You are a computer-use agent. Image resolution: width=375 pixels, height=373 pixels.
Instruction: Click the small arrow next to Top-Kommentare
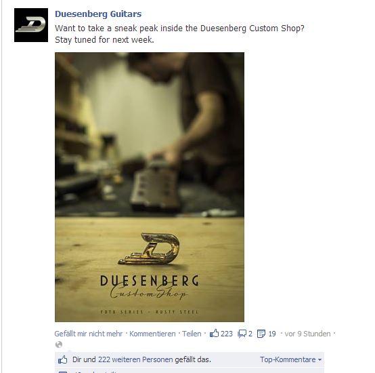point(319,360)
